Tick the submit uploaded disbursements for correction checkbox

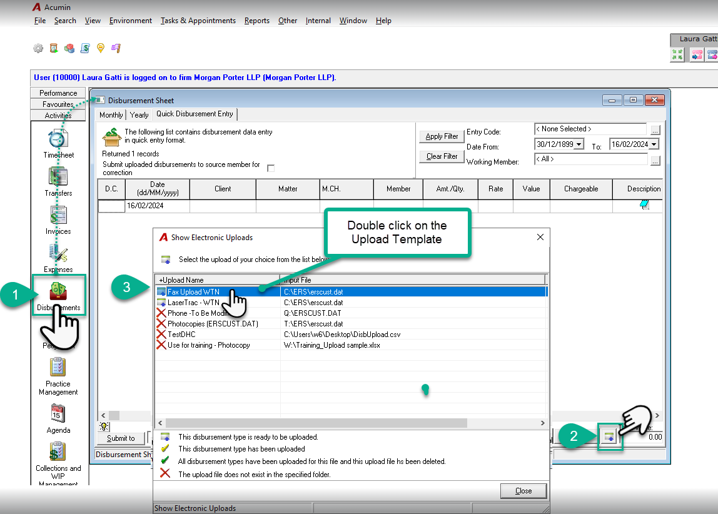(x=271, y=168)
